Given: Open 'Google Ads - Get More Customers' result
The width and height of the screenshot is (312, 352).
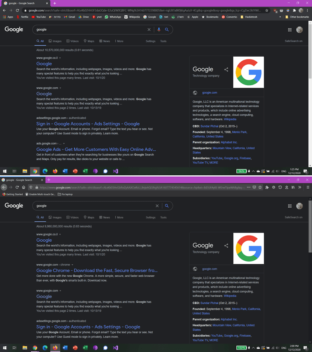Looking at the screenshot, I should [96, 149].
